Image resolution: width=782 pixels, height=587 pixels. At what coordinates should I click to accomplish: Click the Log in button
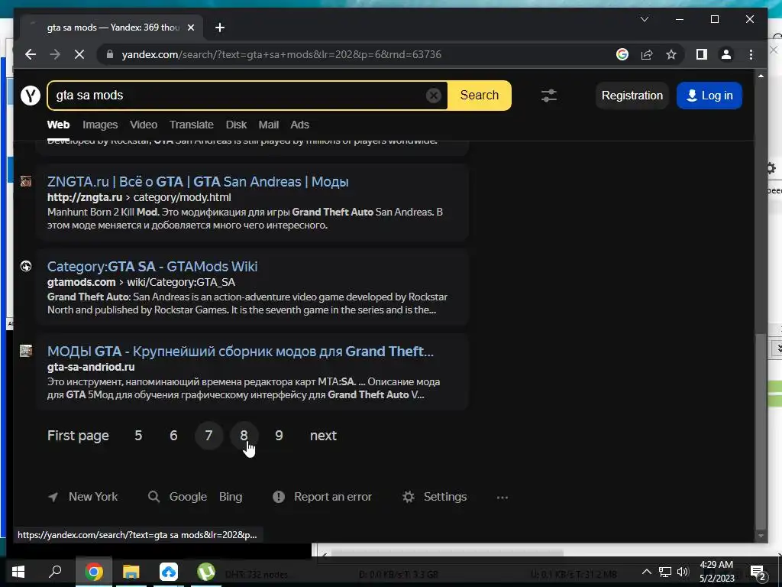coord(709,96)
